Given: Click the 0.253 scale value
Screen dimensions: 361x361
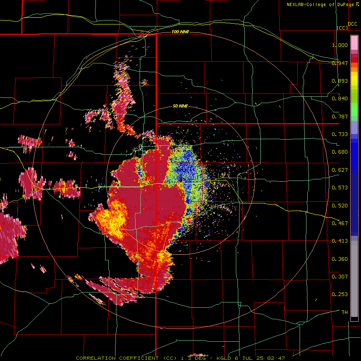Looking at the screenshot, I should click(340, 294).
